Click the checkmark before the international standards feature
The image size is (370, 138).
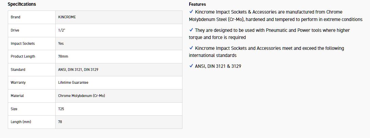191,48
